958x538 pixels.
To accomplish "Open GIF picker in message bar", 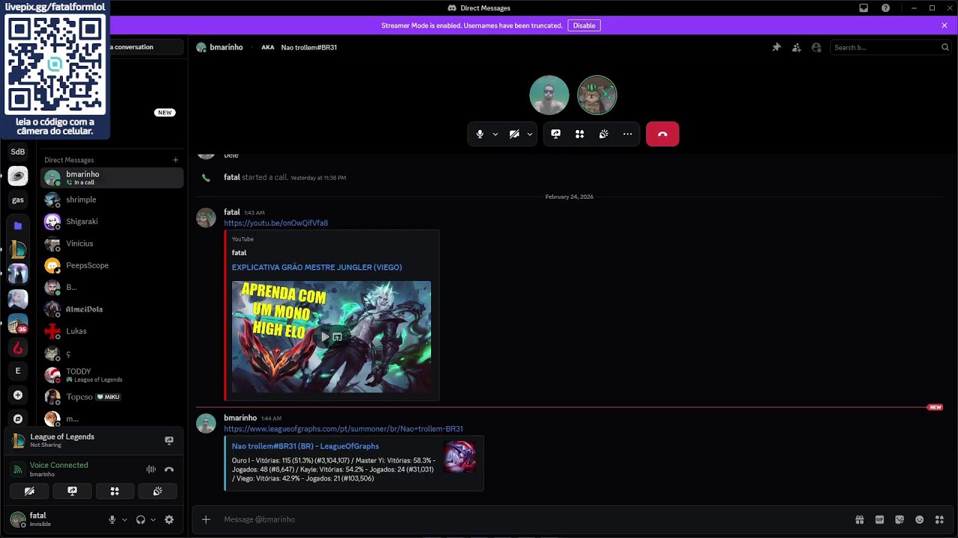I will pyautogui.click(x=879, y=519).
